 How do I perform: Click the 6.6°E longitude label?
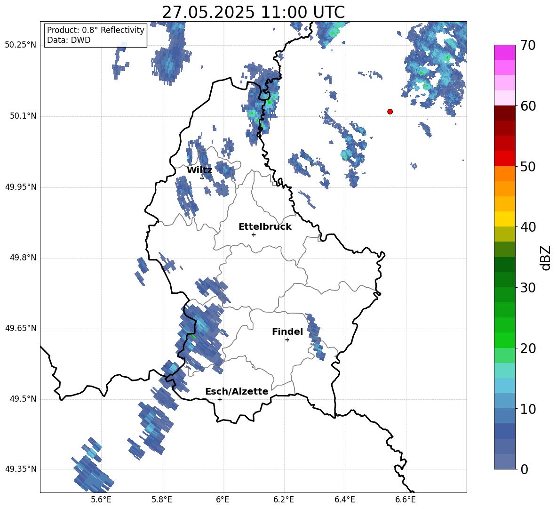406,500
